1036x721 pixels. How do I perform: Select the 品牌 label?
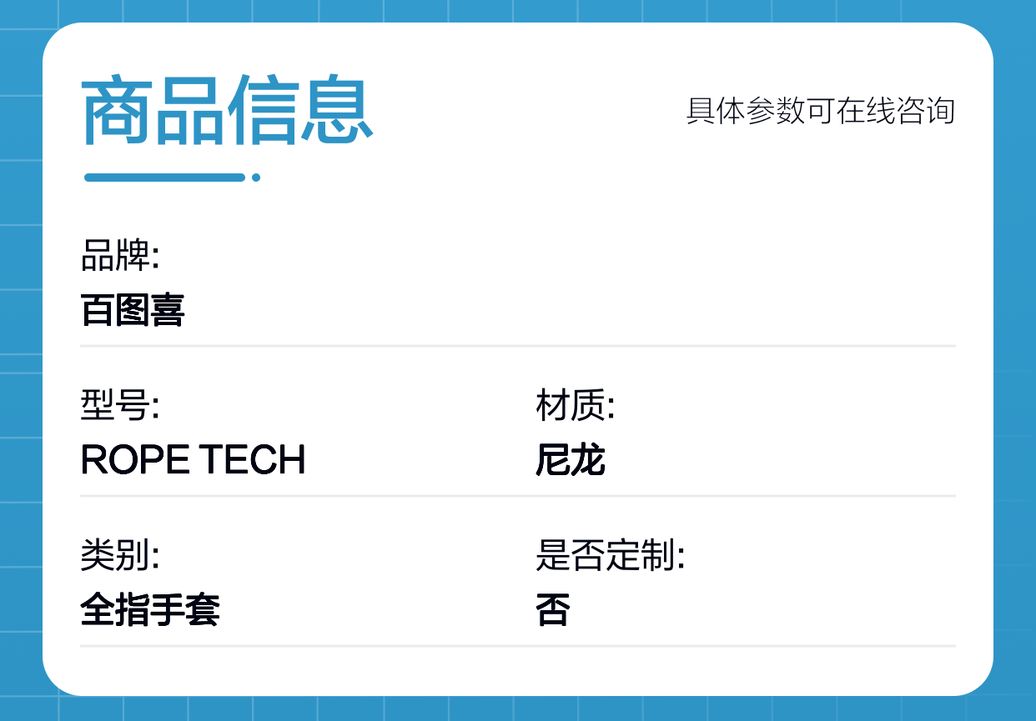coord(120,257)
